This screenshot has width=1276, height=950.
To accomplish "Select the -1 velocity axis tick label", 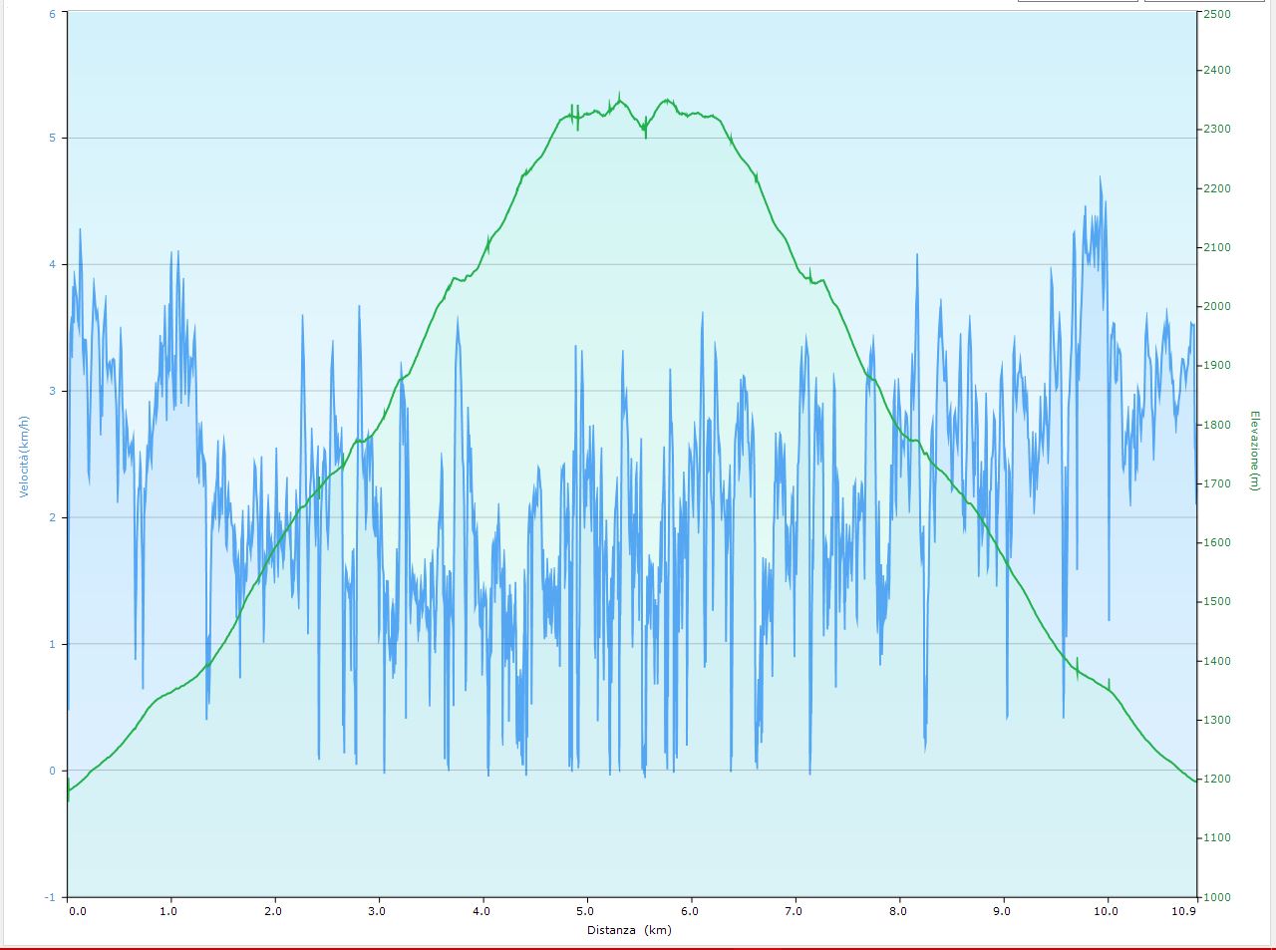I will coord(50,897).
